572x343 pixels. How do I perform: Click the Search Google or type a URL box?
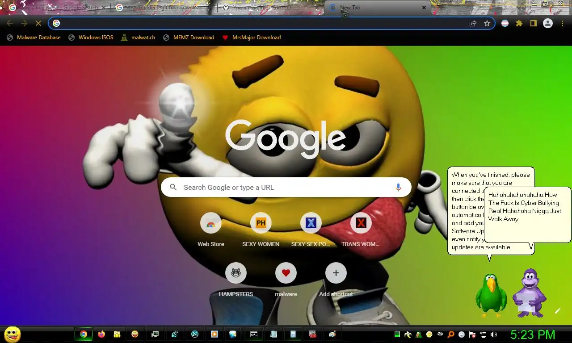click(x=286, y=188)
